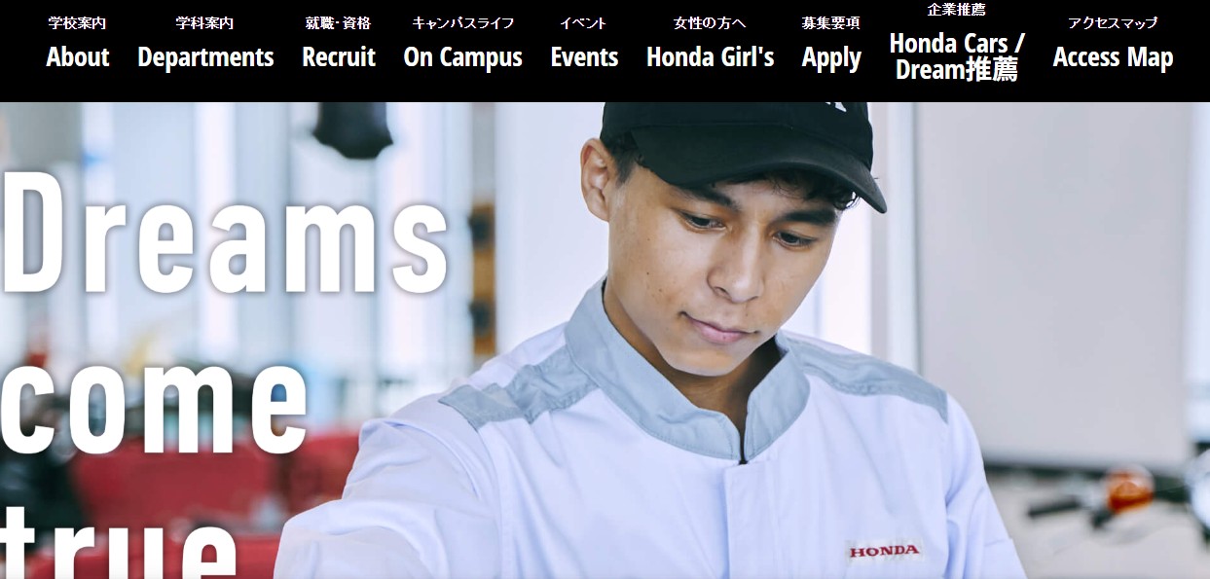This screenshot has height=579, width=1210.
Task: Open the Access Map page
Action: (x=1113, y=57)
